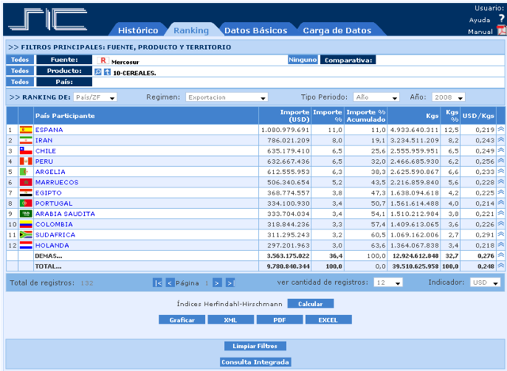The height and width of the screenshot is (371, 507).
Task: Click the Iran flag icon
Action: [26, 140]
